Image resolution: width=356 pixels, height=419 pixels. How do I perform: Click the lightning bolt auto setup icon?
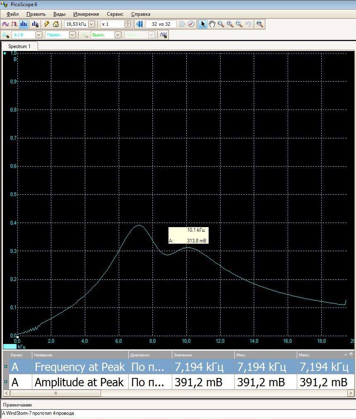coord(47,24)
